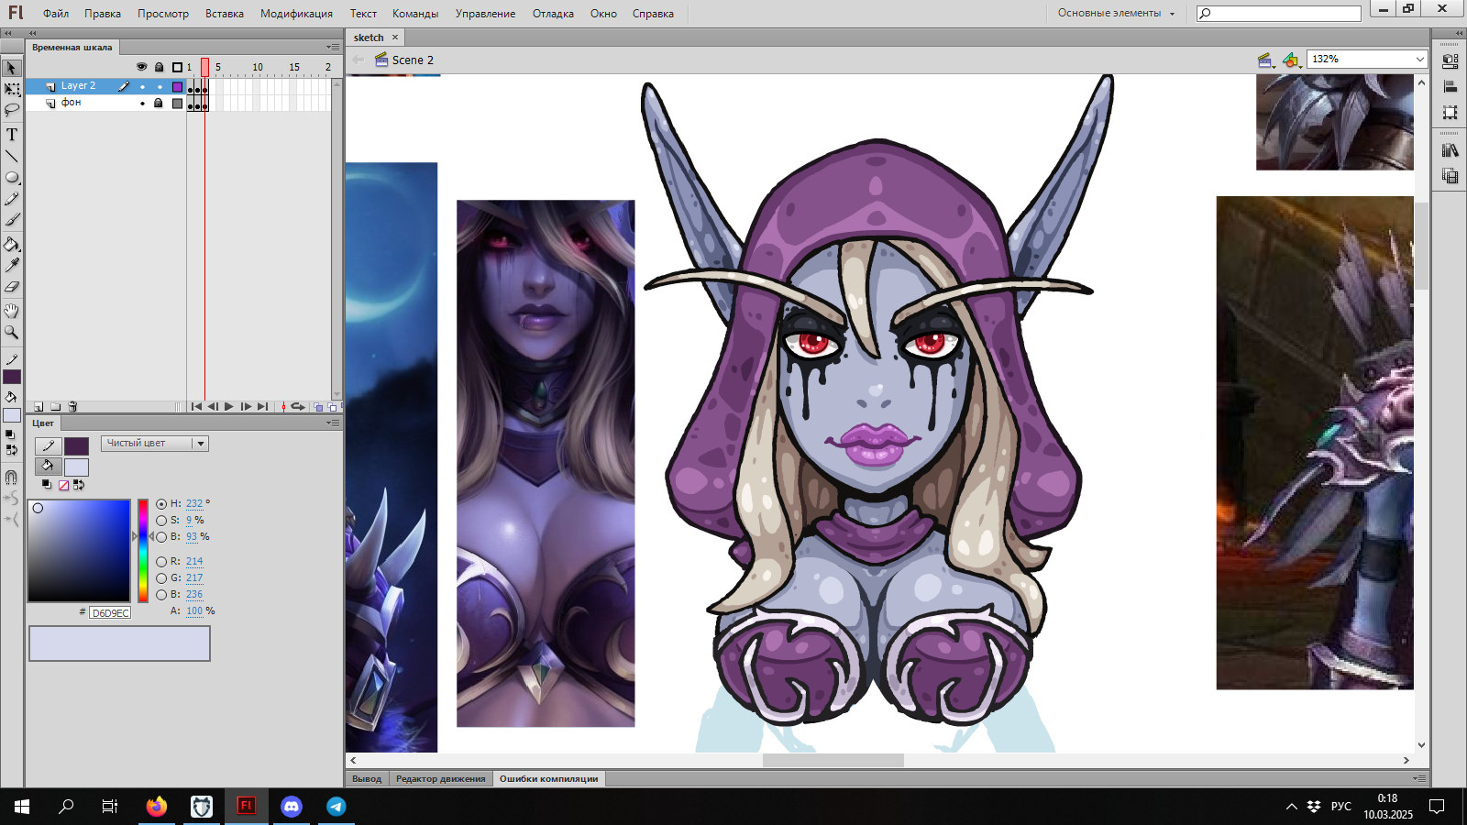Select the Selection arrow tool

click(12, 69)
